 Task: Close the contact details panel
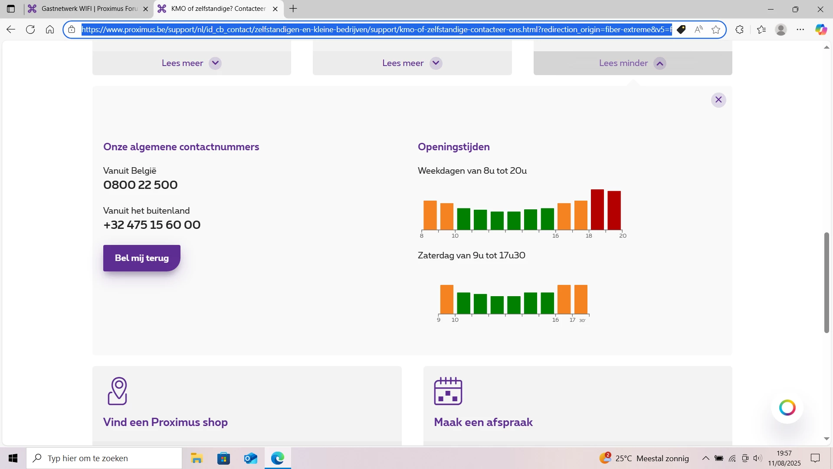coord(718,100)
